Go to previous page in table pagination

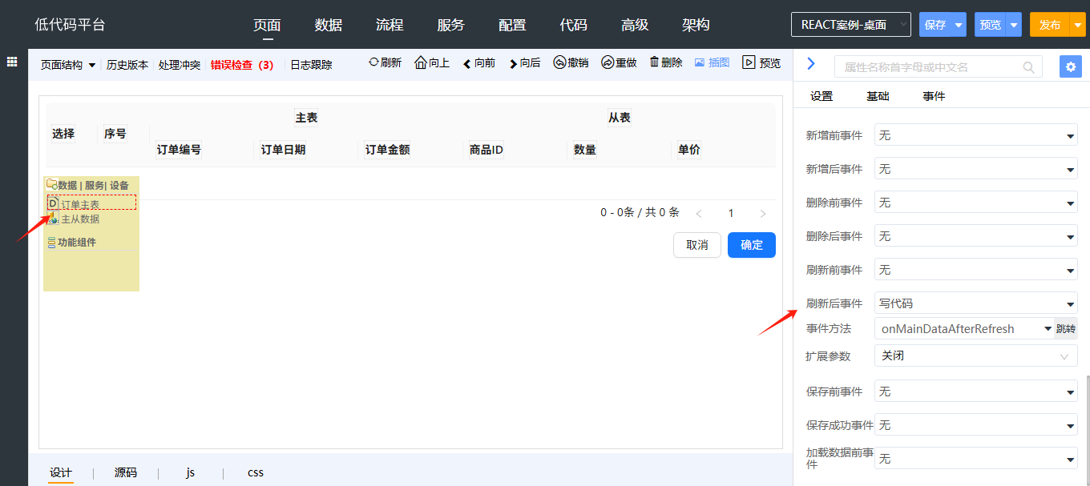699,214
